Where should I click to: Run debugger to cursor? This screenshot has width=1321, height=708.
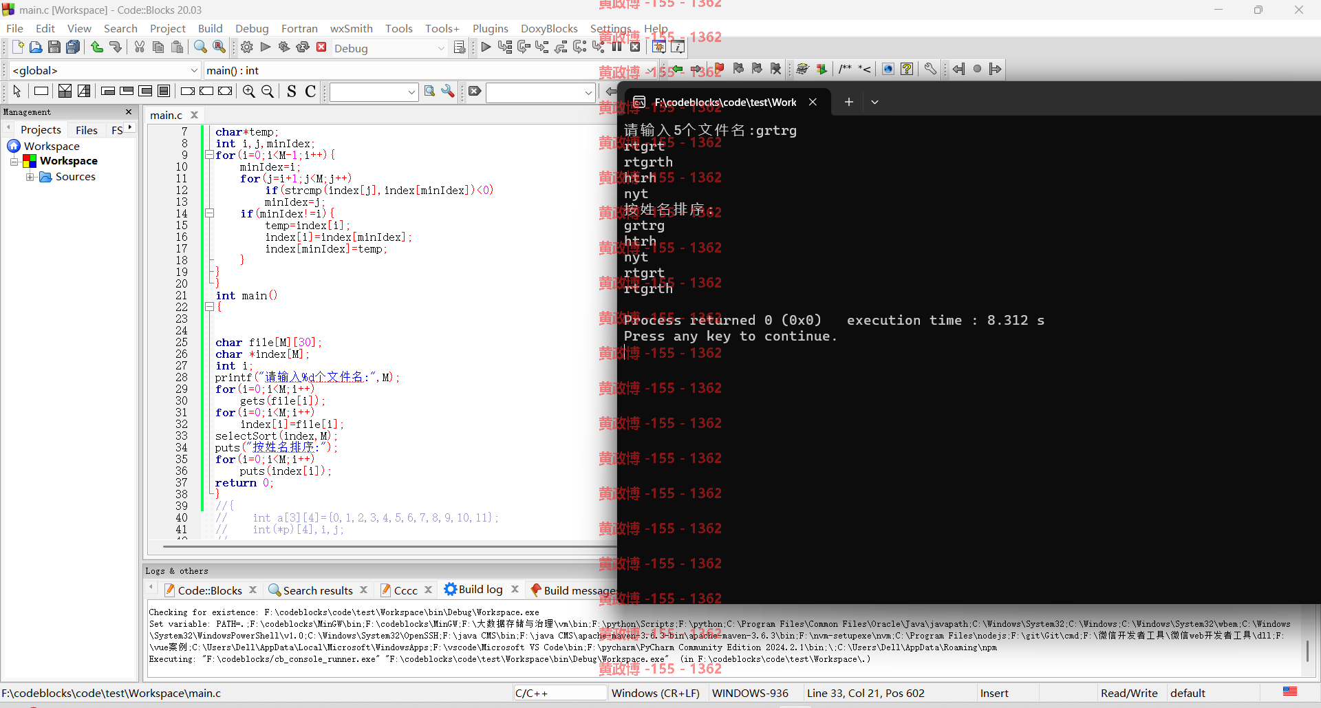[505, 47]
